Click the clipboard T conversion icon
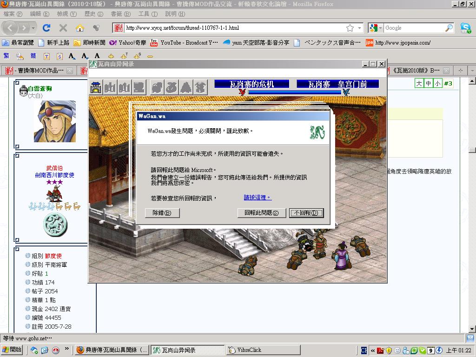Image resolution: width=476 pixels, height=357 pixels. point(46,56)
